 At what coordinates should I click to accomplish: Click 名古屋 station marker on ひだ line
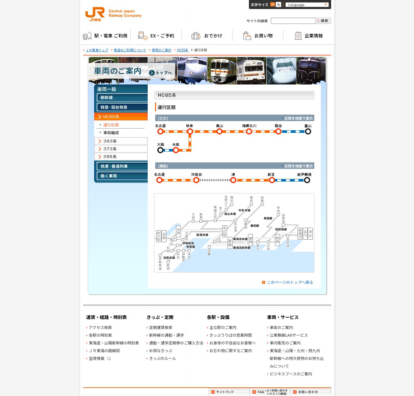coord(160,131)
